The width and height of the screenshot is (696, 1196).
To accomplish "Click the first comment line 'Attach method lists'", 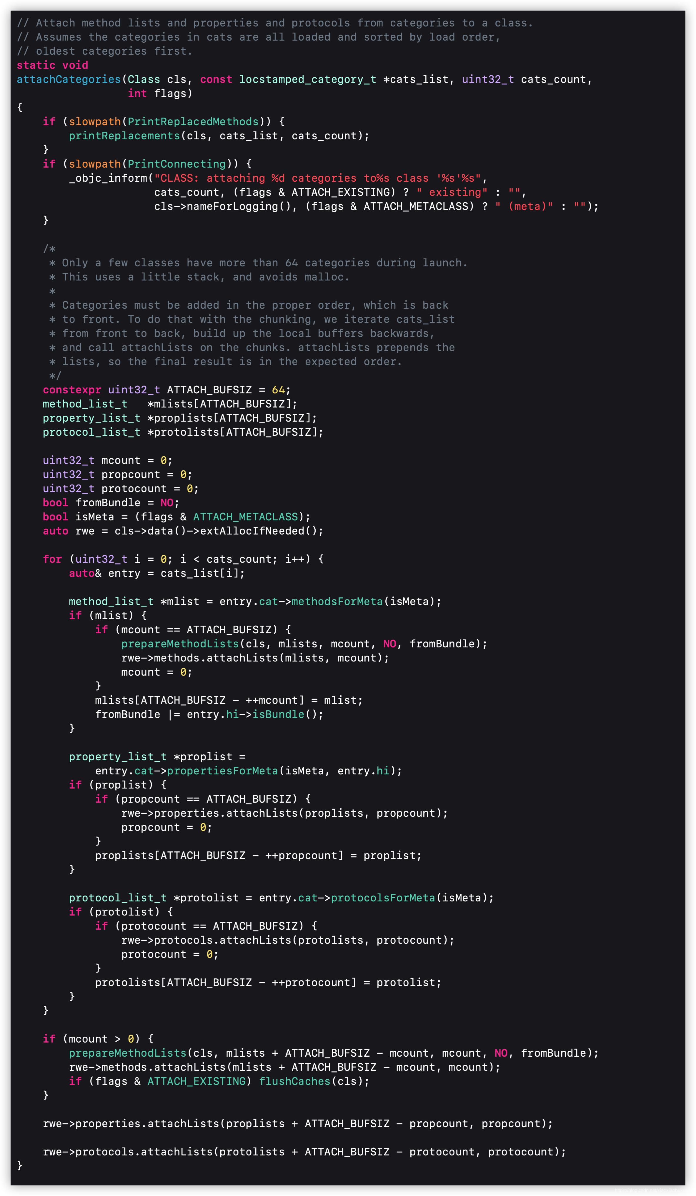I will point(275,23).
